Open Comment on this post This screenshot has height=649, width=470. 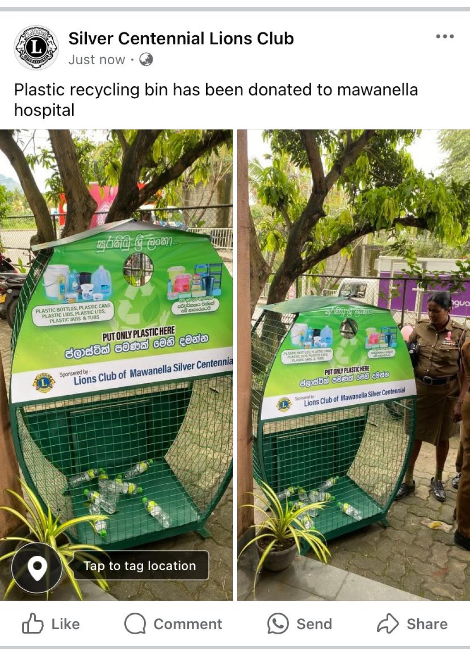(x=188, y=624)
